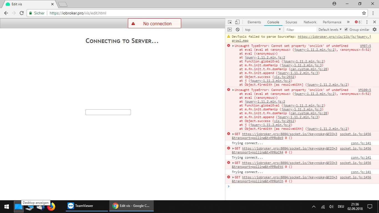Open a new browser tab
379x213 pixels.
point(63,4)
